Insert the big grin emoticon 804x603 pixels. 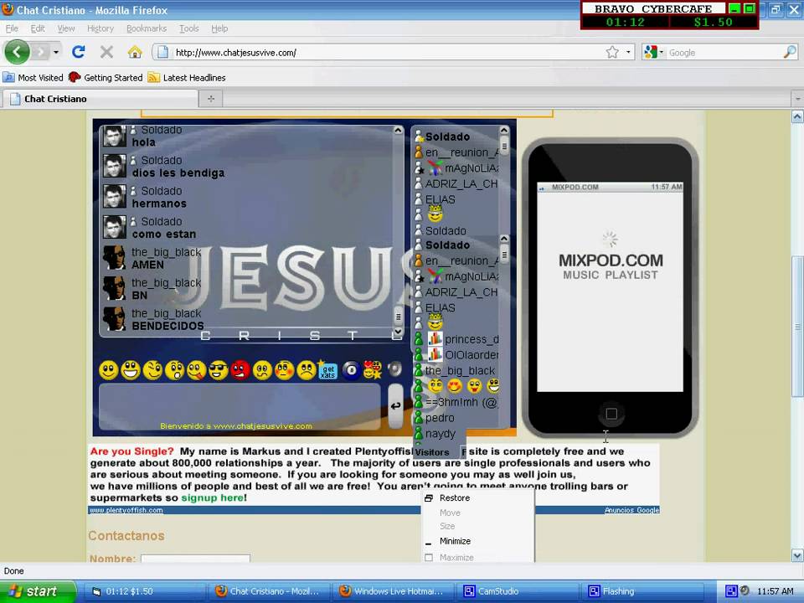tap(131, 369)
